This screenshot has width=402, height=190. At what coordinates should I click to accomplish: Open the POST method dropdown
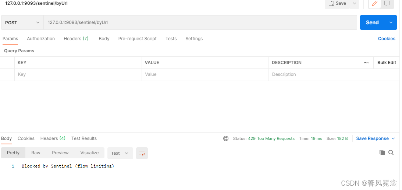pos(22,22)
